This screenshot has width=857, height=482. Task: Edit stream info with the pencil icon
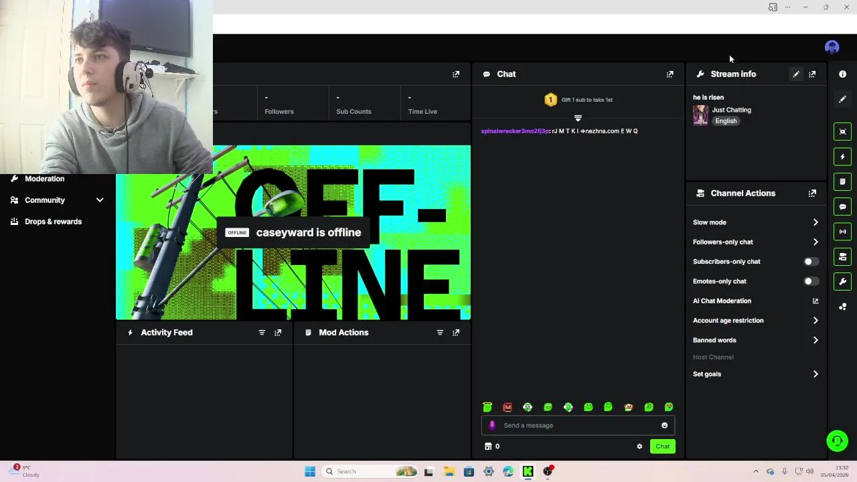click(x=796, y=74)
